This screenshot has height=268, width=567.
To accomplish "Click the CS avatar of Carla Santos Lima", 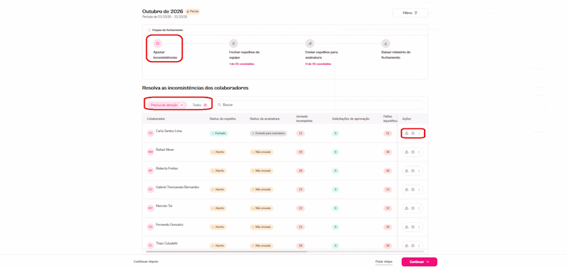I will (151, 133).
